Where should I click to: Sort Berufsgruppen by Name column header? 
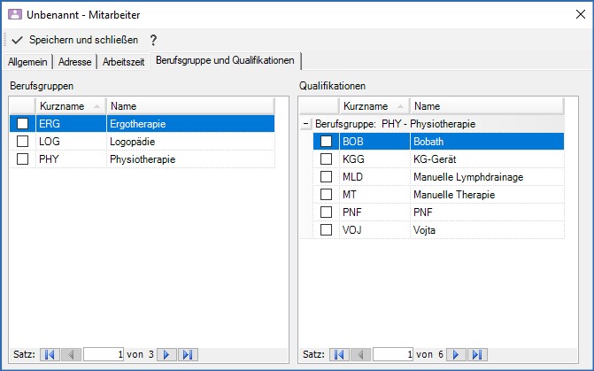[x=190, y=106]
